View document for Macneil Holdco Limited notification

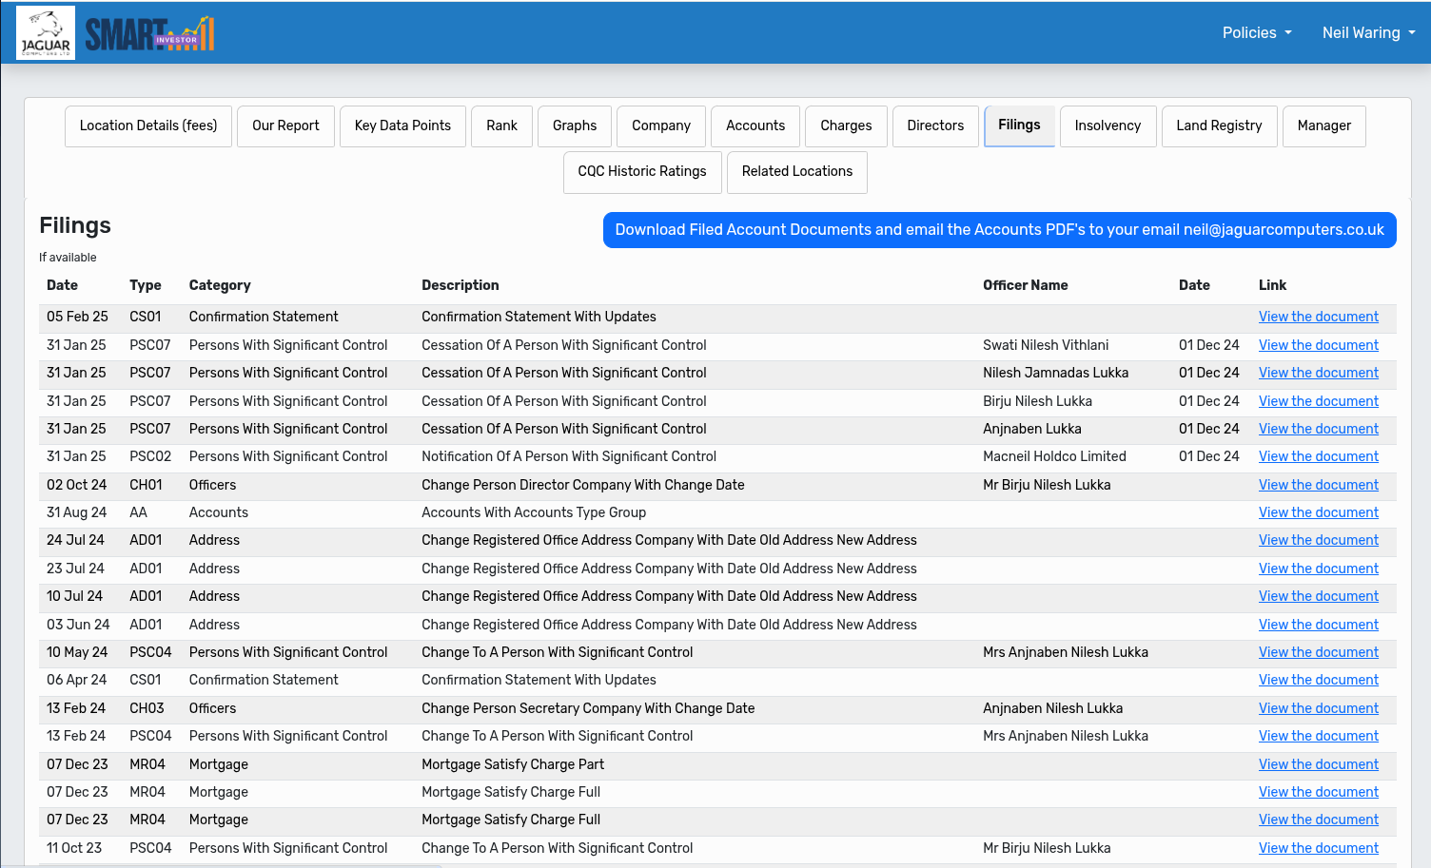[x=1318, y=457]
